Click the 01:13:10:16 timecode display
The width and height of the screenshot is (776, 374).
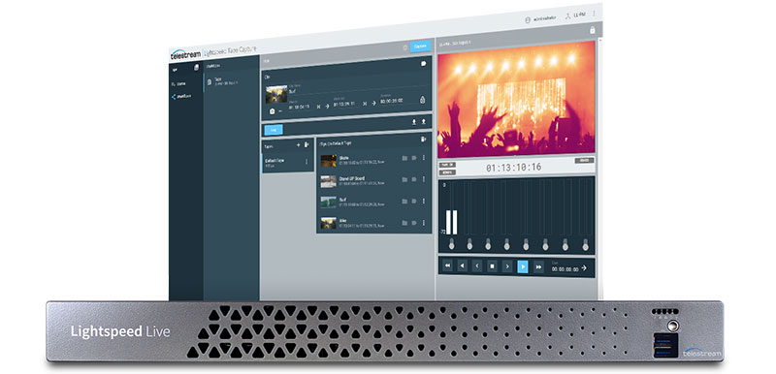[x=514, y=168]
